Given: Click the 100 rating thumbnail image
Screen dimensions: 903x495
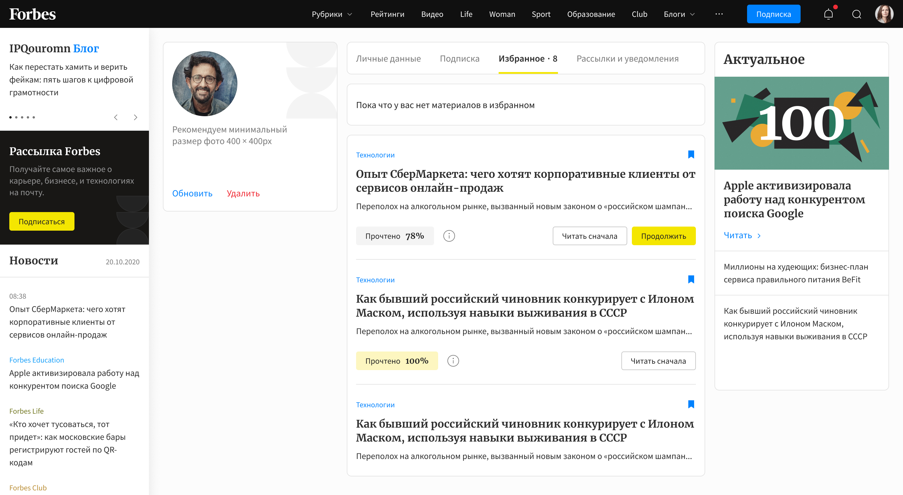Looking at the screenshot, I should click(x=801, y=123).
